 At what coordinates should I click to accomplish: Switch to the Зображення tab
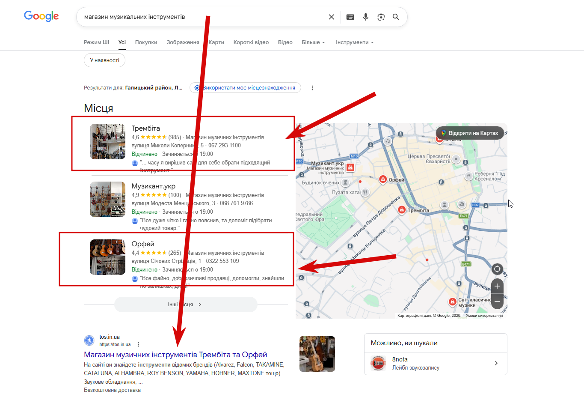183,42
